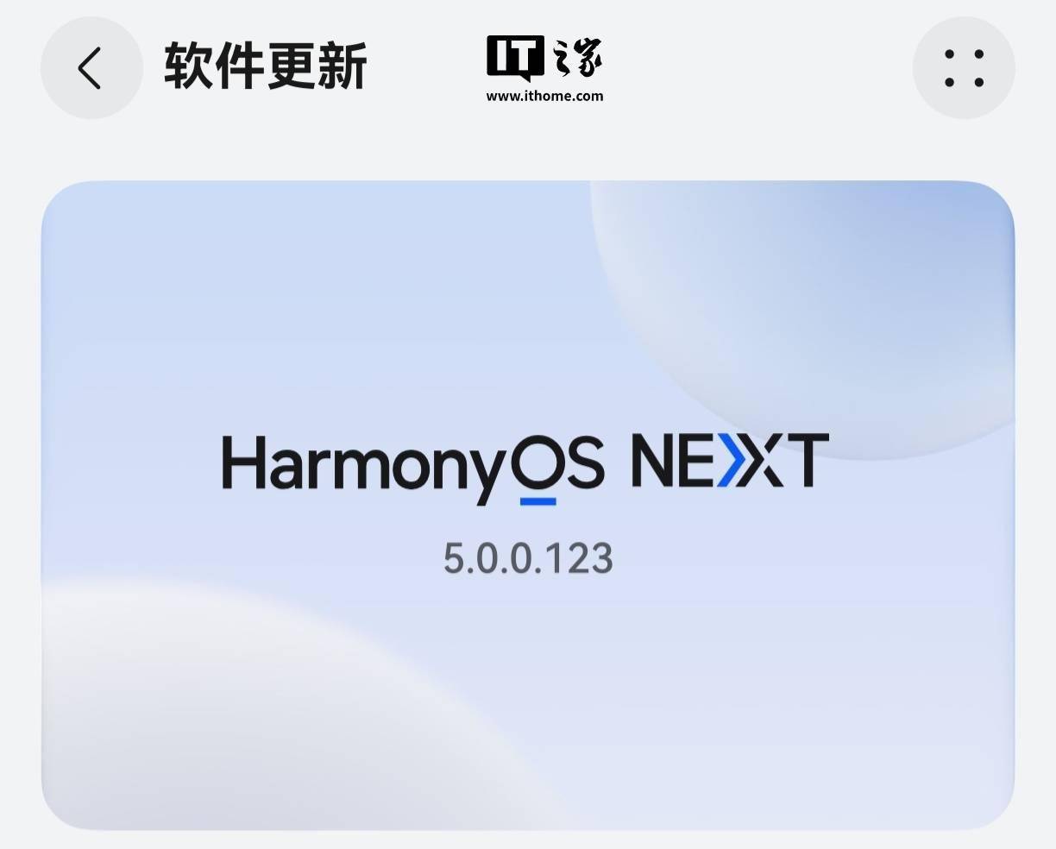
Task: Tap the back arrow button
Action: click(x=91, y=68)
